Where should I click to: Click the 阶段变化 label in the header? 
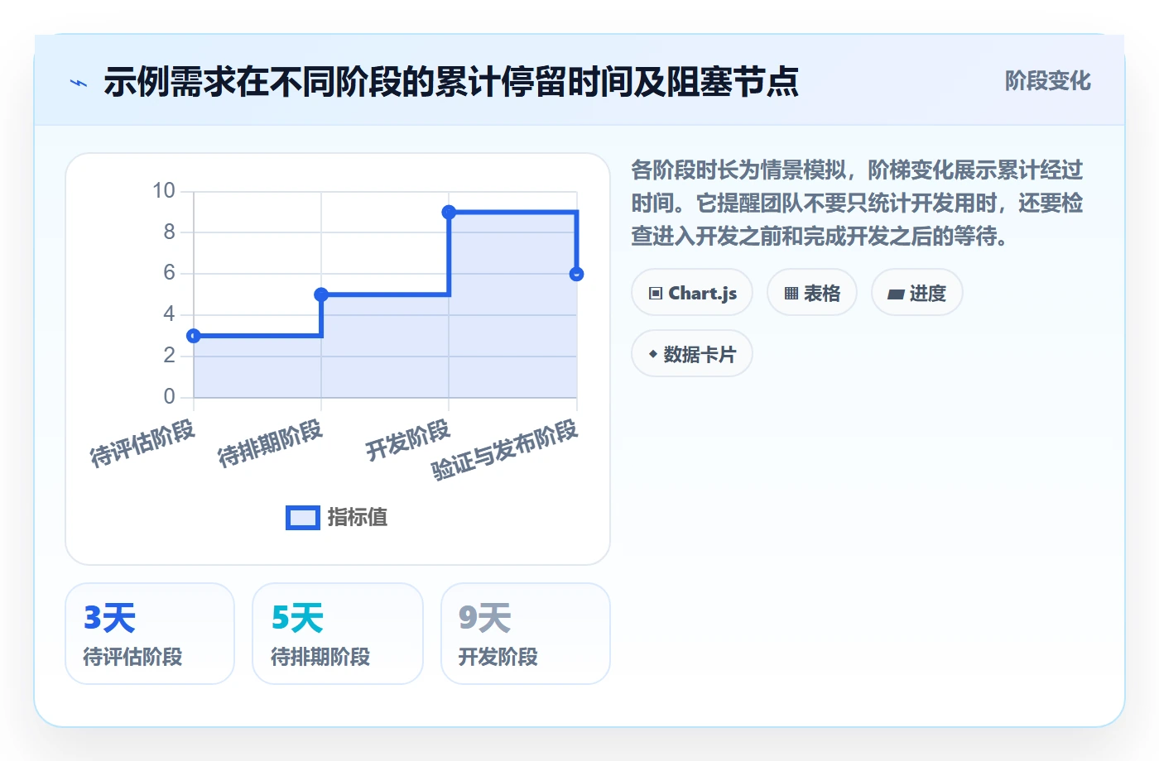1047,81
